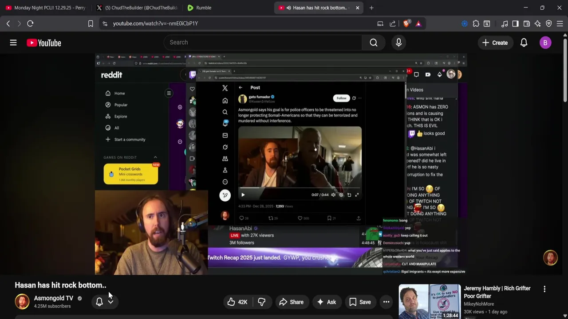
Task: Start voice search with microphone icon
Action: click(x=398, y=43)
